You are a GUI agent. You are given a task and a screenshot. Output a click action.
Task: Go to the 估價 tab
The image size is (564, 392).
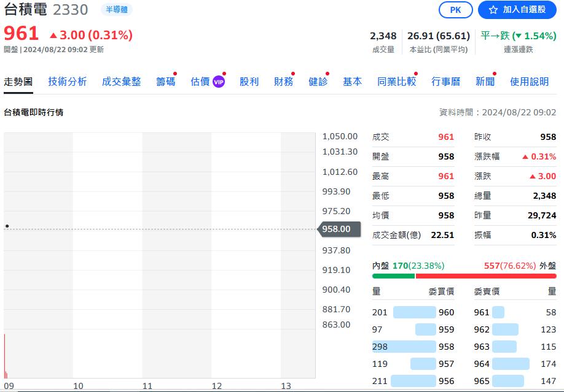(x=200, y=82)
